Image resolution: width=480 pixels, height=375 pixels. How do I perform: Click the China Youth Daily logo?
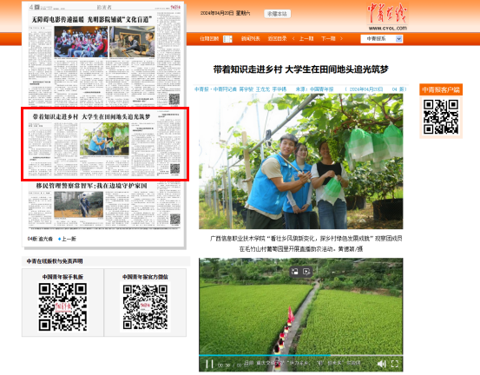point(387,16)
